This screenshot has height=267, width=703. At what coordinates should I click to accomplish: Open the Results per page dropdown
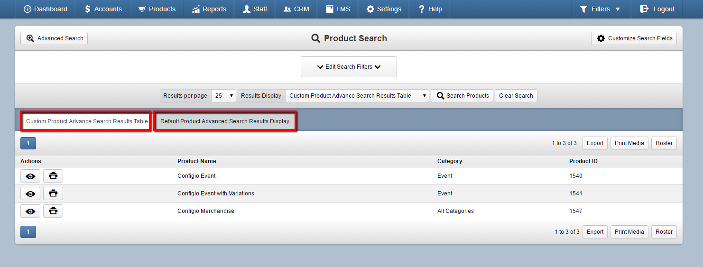point(223,96)
